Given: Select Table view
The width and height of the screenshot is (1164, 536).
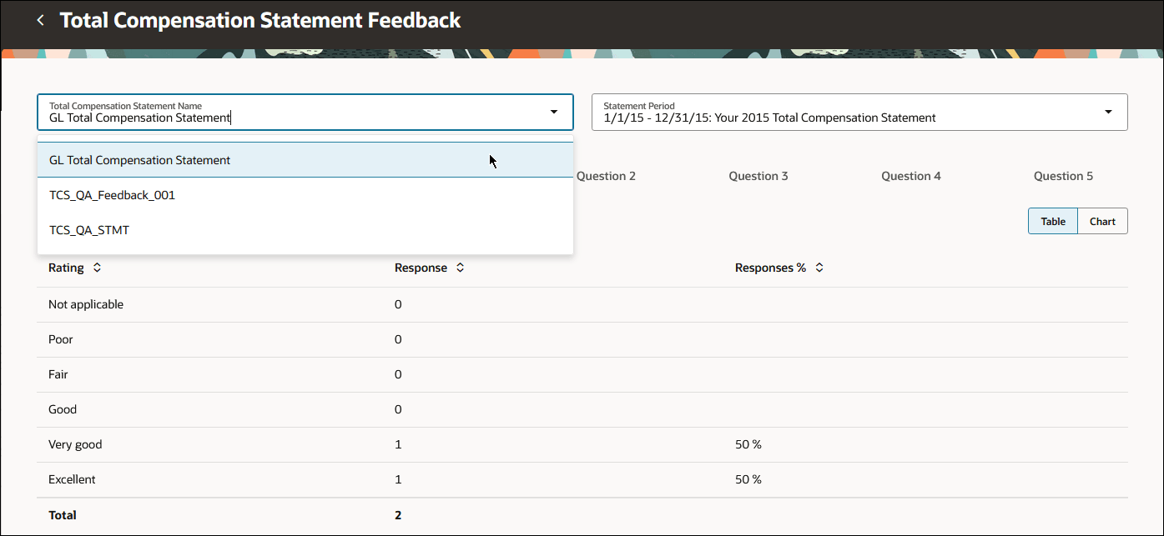Looking at the screenshot, I should (x=1052, y=221).
